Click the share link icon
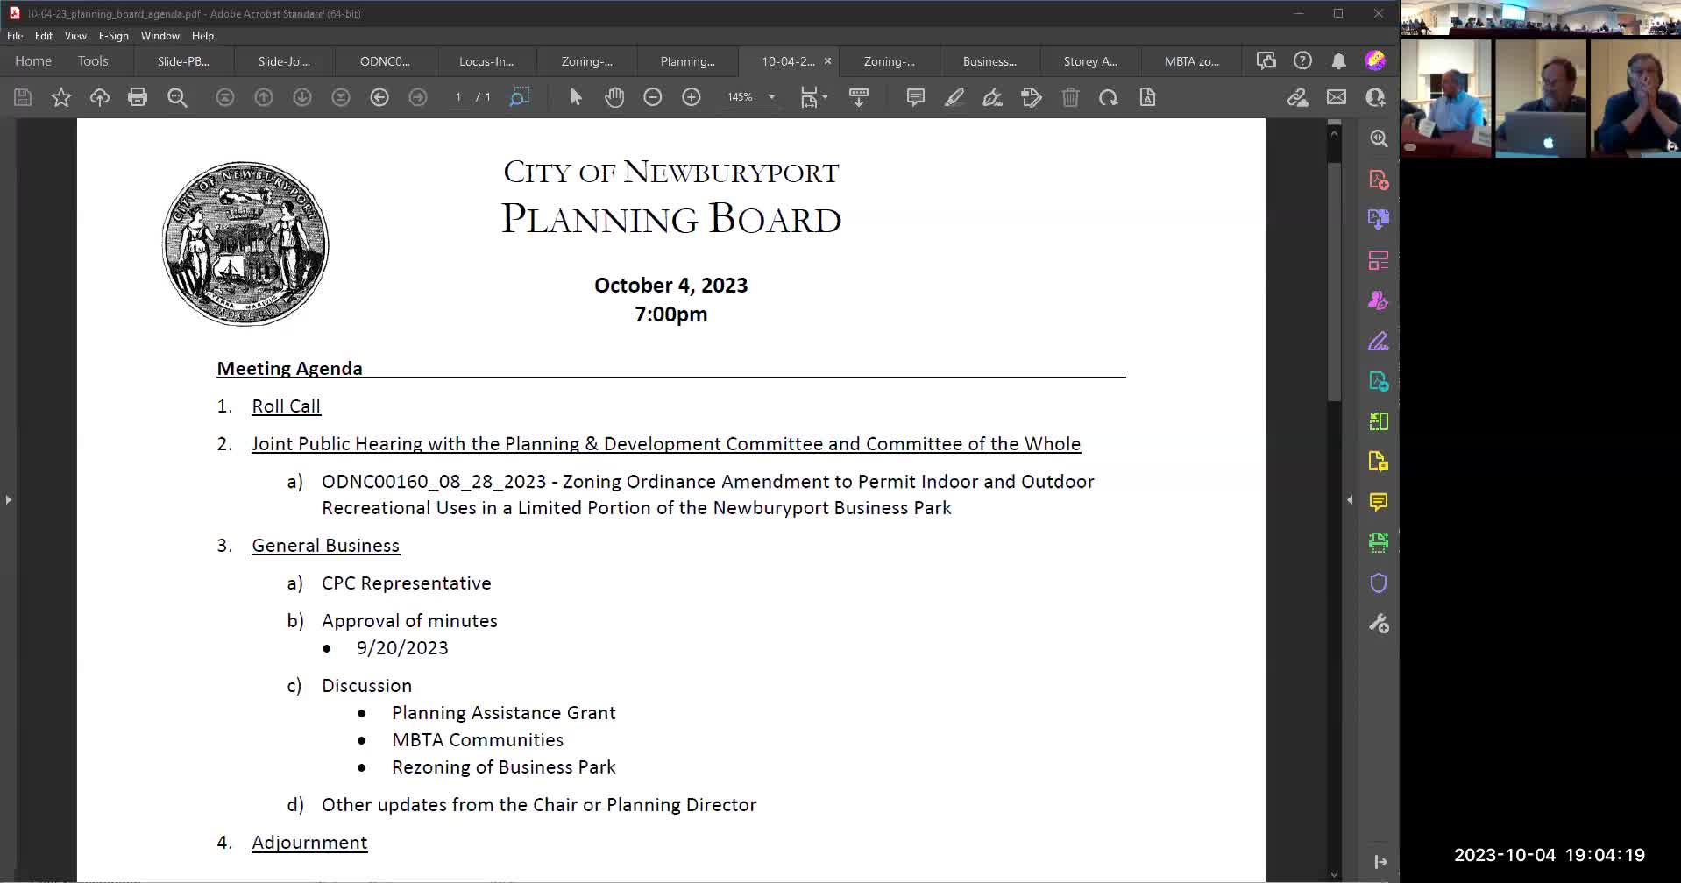1681x883 pixels. [x=1298, y=97]
